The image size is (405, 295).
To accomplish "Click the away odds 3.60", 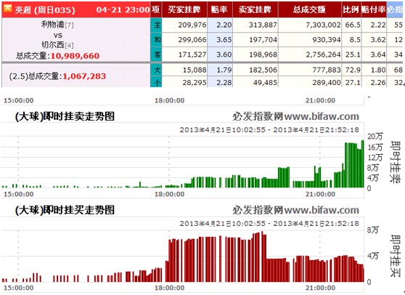I will (224, 54).
